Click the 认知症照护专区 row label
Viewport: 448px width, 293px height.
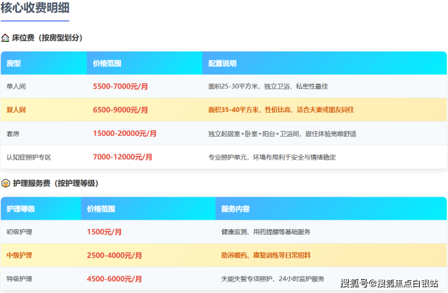pyautogui.click(x=28, y=157)
